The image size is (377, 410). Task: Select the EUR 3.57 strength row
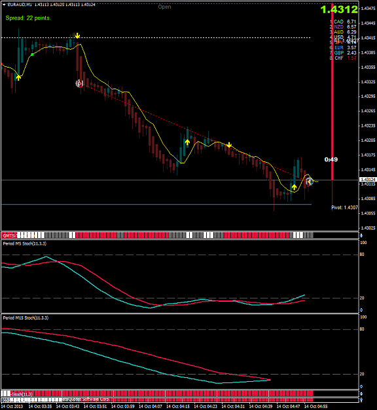[x=343, y=48]
